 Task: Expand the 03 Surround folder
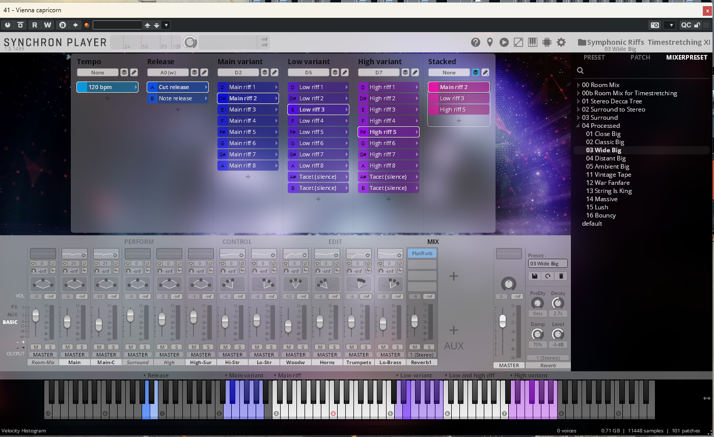coord(579,118)
